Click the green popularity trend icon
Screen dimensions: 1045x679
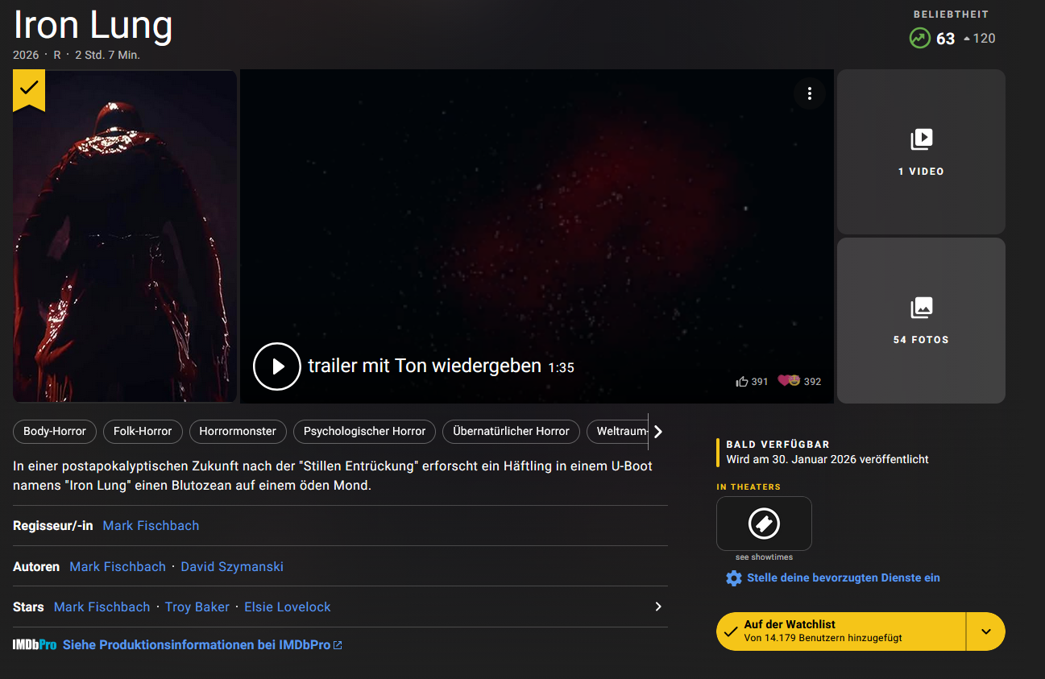click(919, 38)
